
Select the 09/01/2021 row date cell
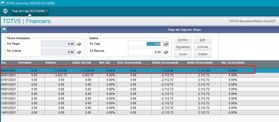pos(9,89)
